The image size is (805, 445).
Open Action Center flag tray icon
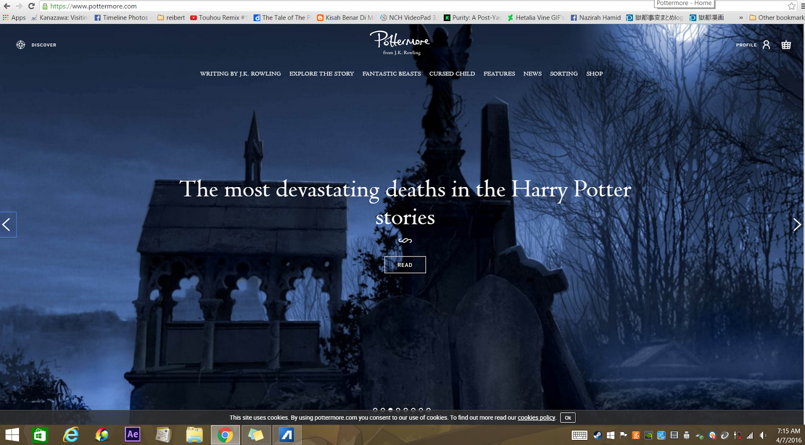[623, 435]
